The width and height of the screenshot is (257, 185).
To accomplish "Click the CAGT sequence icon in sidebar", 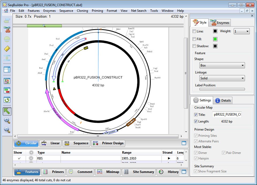I will 7,81.
